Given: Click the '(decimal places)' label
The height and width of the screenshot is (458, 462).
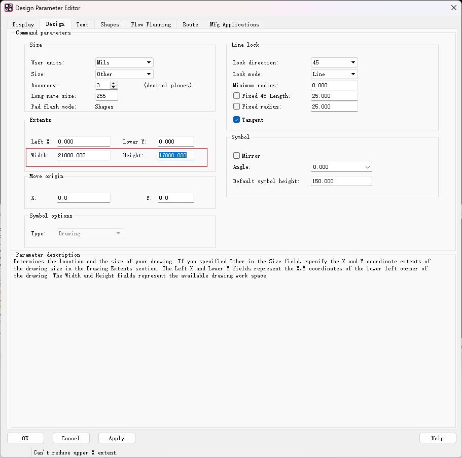Looking at the screenshot, I should (168, 86).
